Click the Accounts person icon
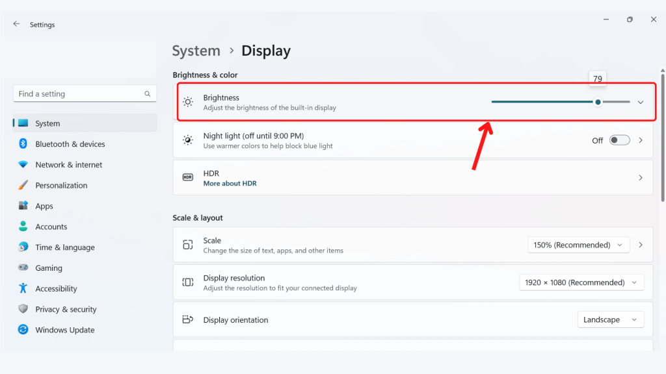 [x=23, y=226]
